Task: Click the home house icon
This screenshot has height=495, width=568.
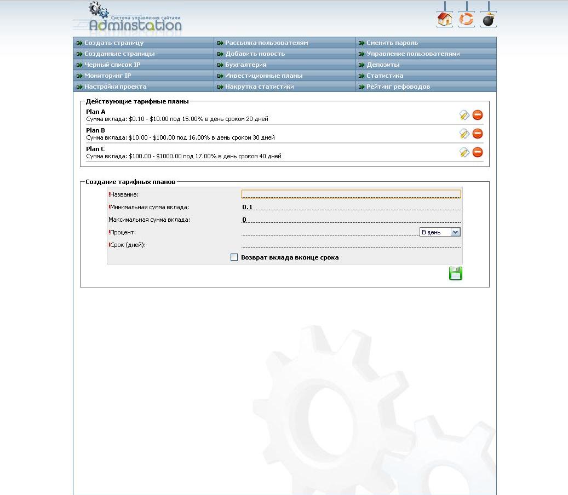Action: (444, 19)
